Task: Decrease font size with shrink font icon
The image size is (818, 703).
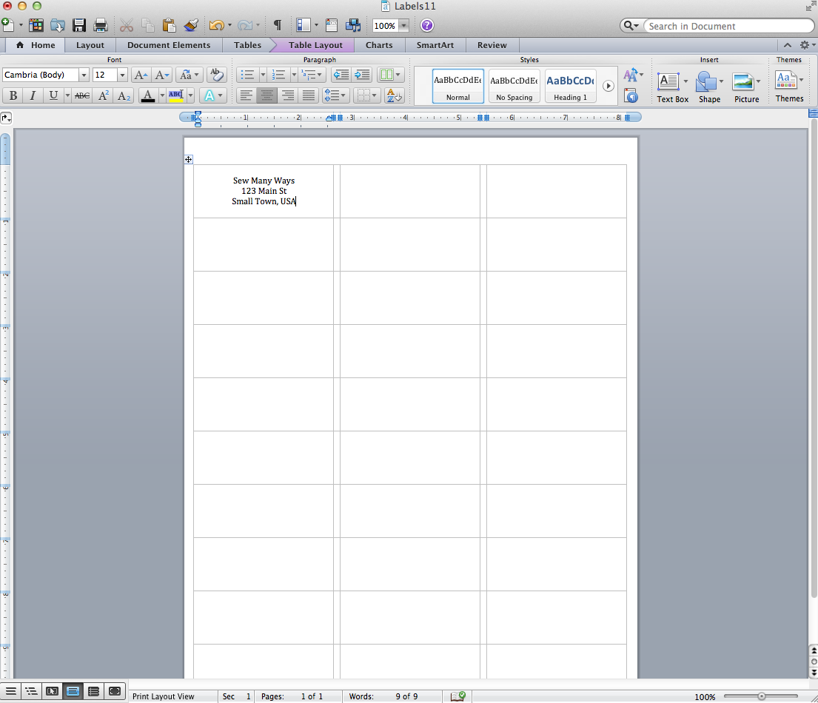Action: (162, 75)
